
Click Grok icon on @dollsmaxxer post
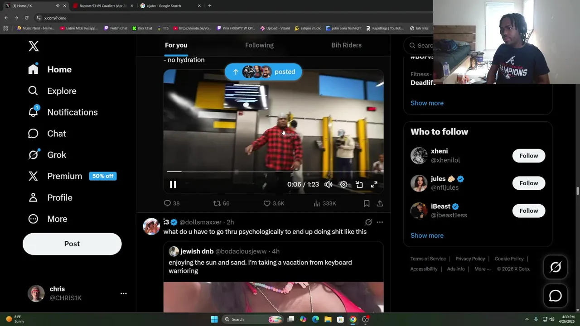point(368,222)
